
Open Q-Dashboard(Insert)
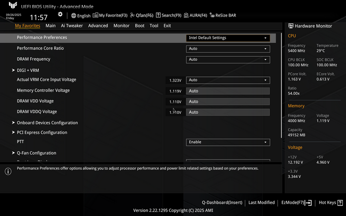[222, 203]
